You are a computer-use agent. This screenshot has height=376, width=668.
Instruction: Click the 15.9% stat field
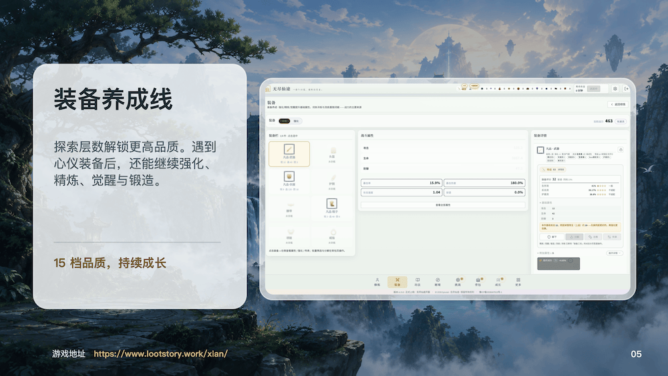[401, 183]
